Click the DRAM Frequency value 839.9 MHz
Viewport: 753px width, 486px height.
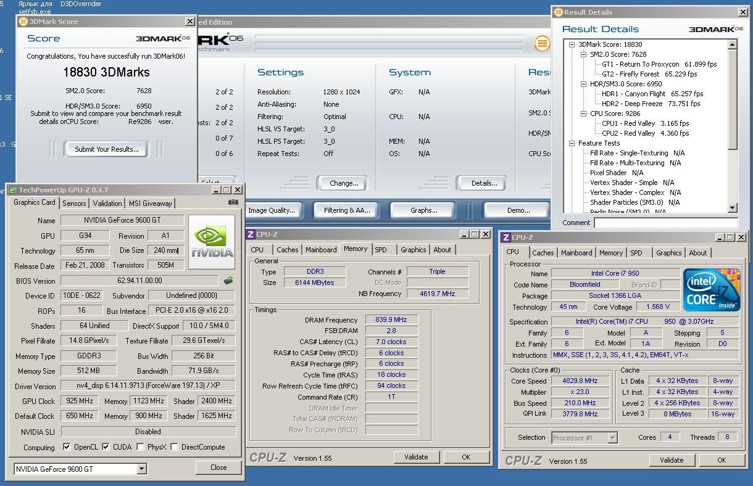392,320
